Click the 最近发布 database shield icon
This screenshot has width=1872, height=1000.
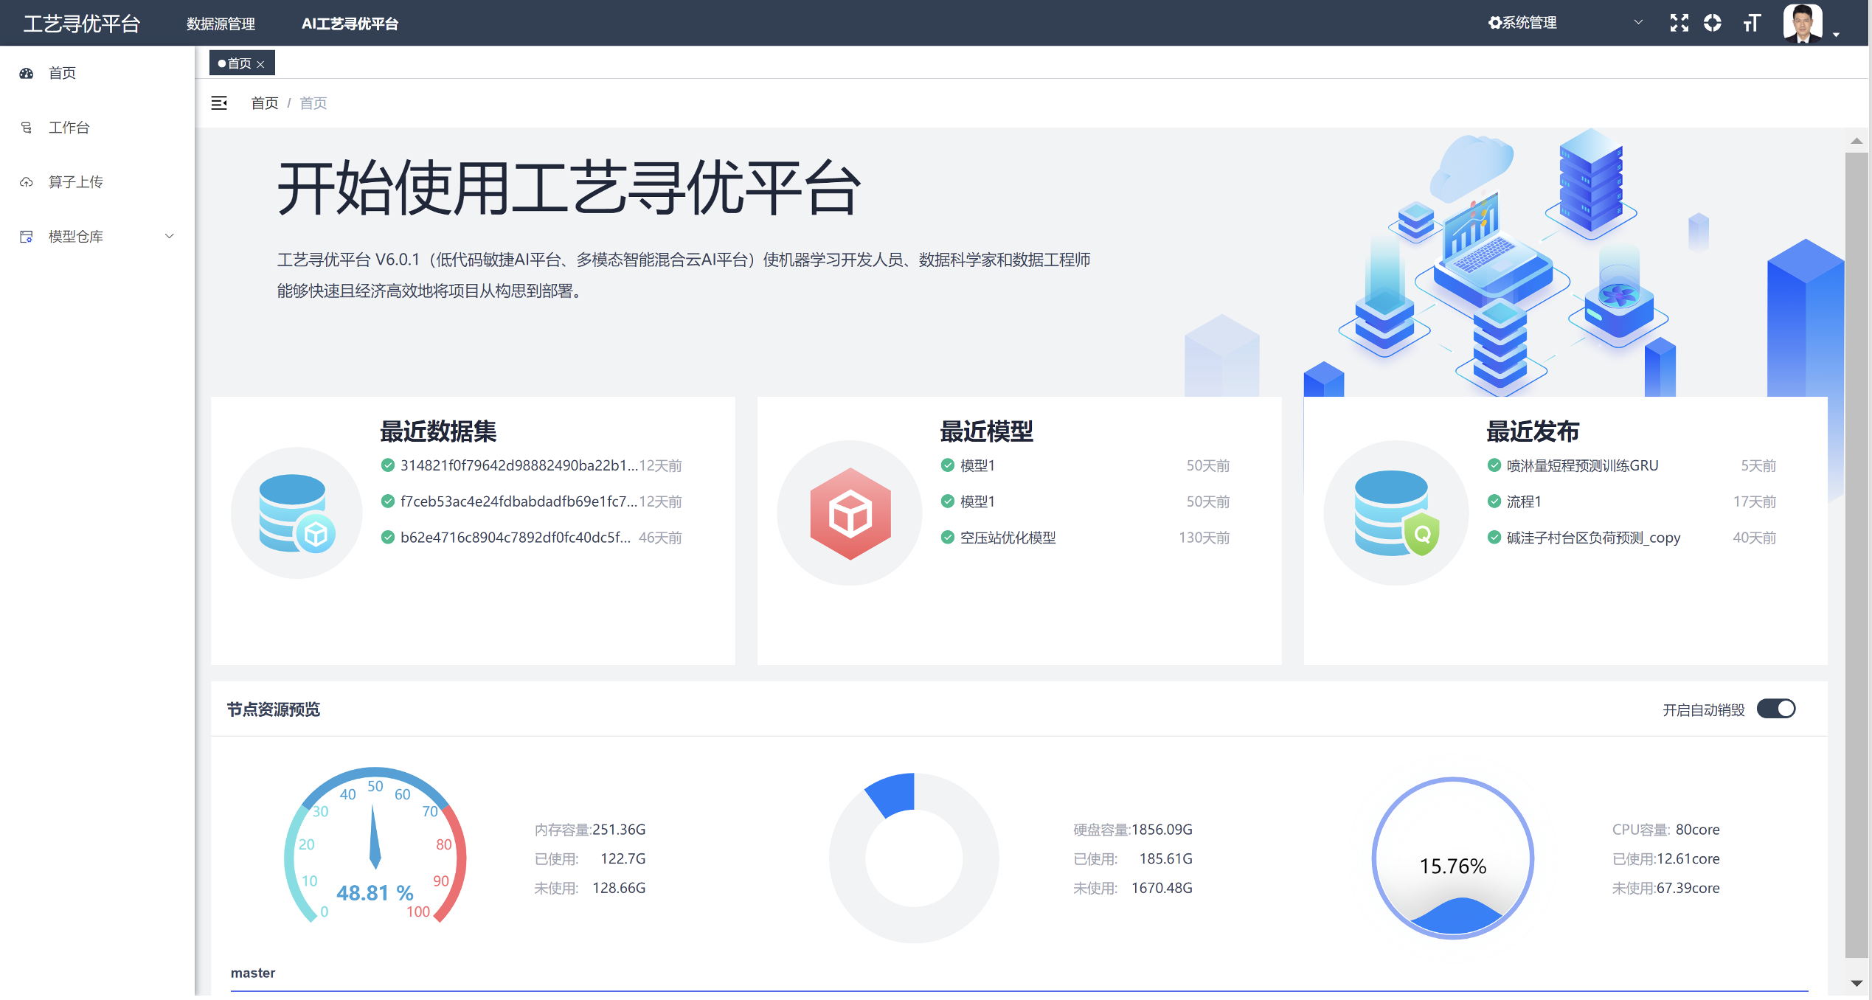click(x=1396, y=513)
